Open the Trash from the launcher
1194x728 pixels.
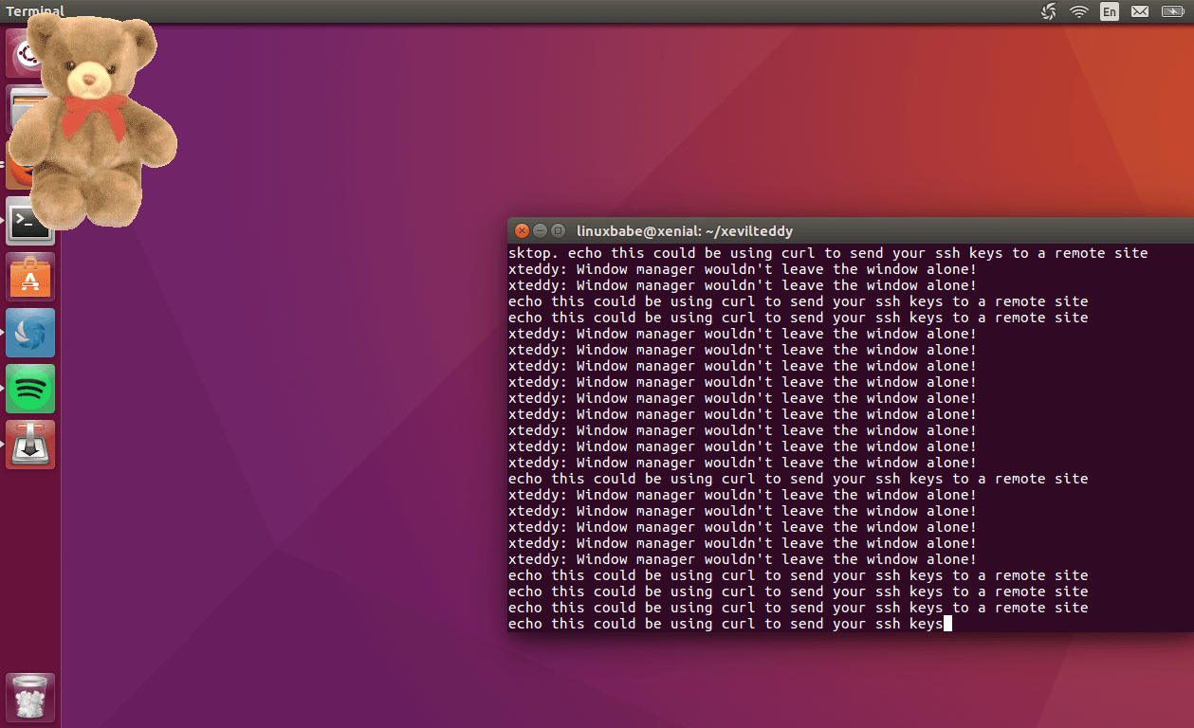point(29,695)
